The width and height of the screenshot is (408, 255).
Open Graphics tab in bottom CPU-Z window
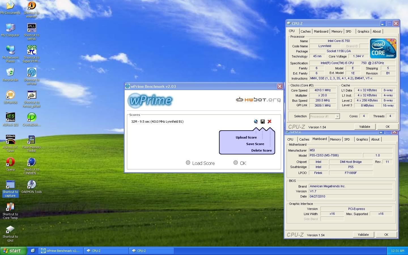pyautogui.click(x=362, y=139)
